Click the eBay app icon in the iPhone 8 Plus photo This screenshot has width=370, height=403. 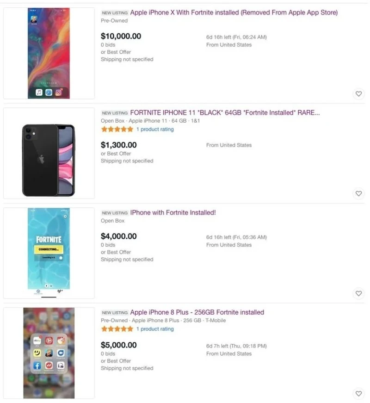point(37,340)
